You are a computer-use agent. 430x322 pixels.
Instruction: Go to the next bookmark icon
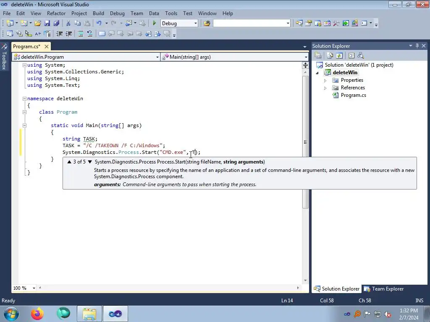121,34
